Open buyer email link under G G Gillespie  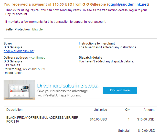coord(19,51)
